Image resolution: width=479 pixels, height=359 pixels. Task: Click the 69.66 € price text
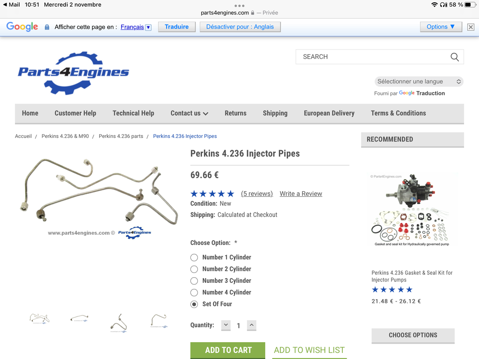coord(204,175)
